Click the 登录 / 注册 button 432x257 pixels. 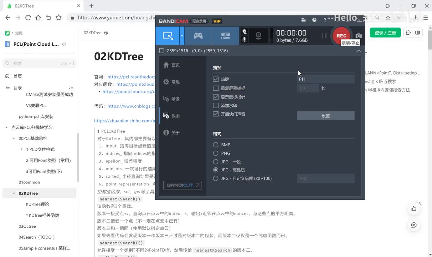(x=385, y=32)
